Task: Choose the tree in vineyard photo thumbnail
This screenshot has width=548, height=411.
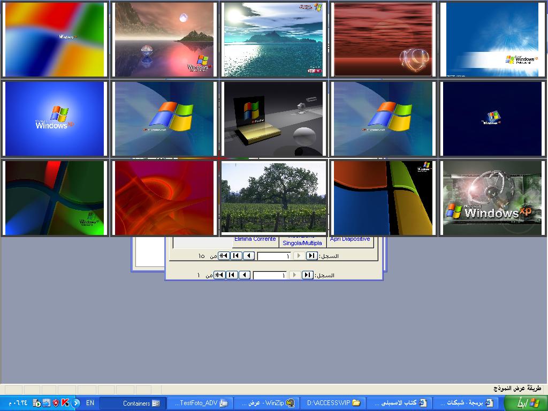Action: [273, 198]
